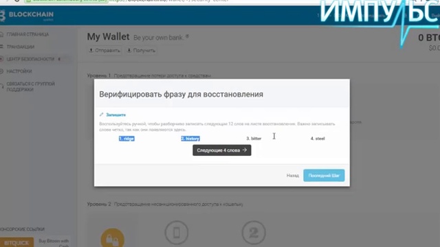The height and width of the screenshot is (247, 440).
Task: Click the Уровень 1 heading
Action: click(99, 75)
